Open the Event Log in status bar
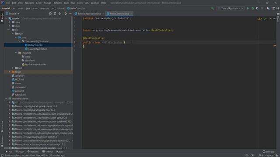The width and height of the screenshot is (280, 157). click(x=269, y=152)
